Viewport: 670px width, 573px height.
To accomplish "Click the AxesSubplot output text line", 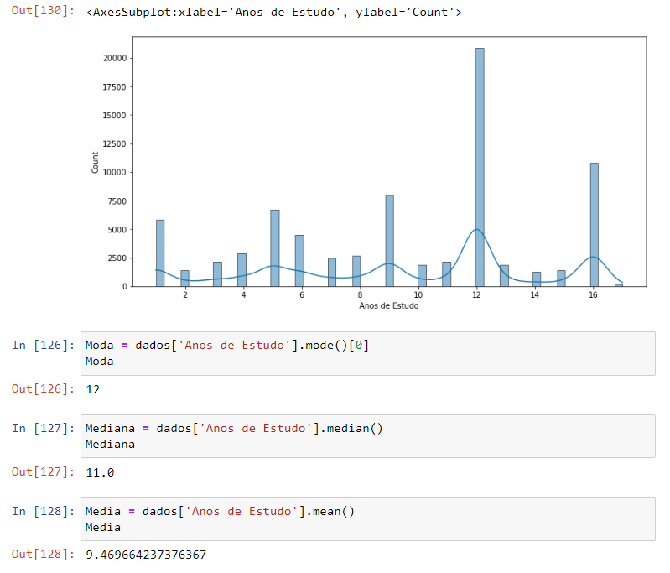I will point(273,13).
